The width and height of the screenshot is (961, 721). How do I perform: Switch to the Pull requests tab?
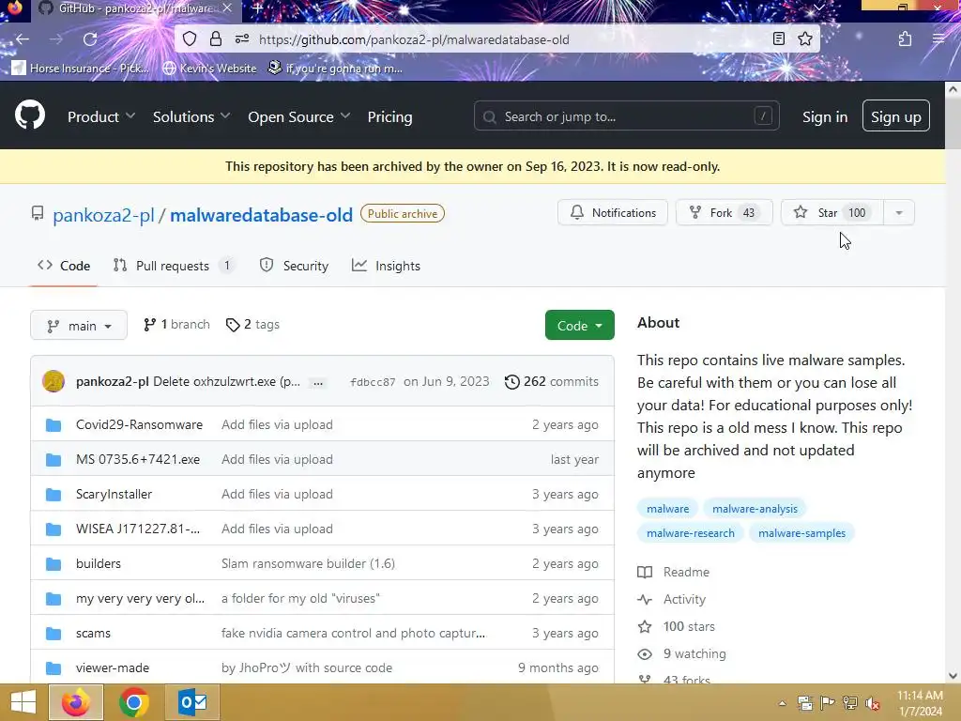tap(174, 266)
